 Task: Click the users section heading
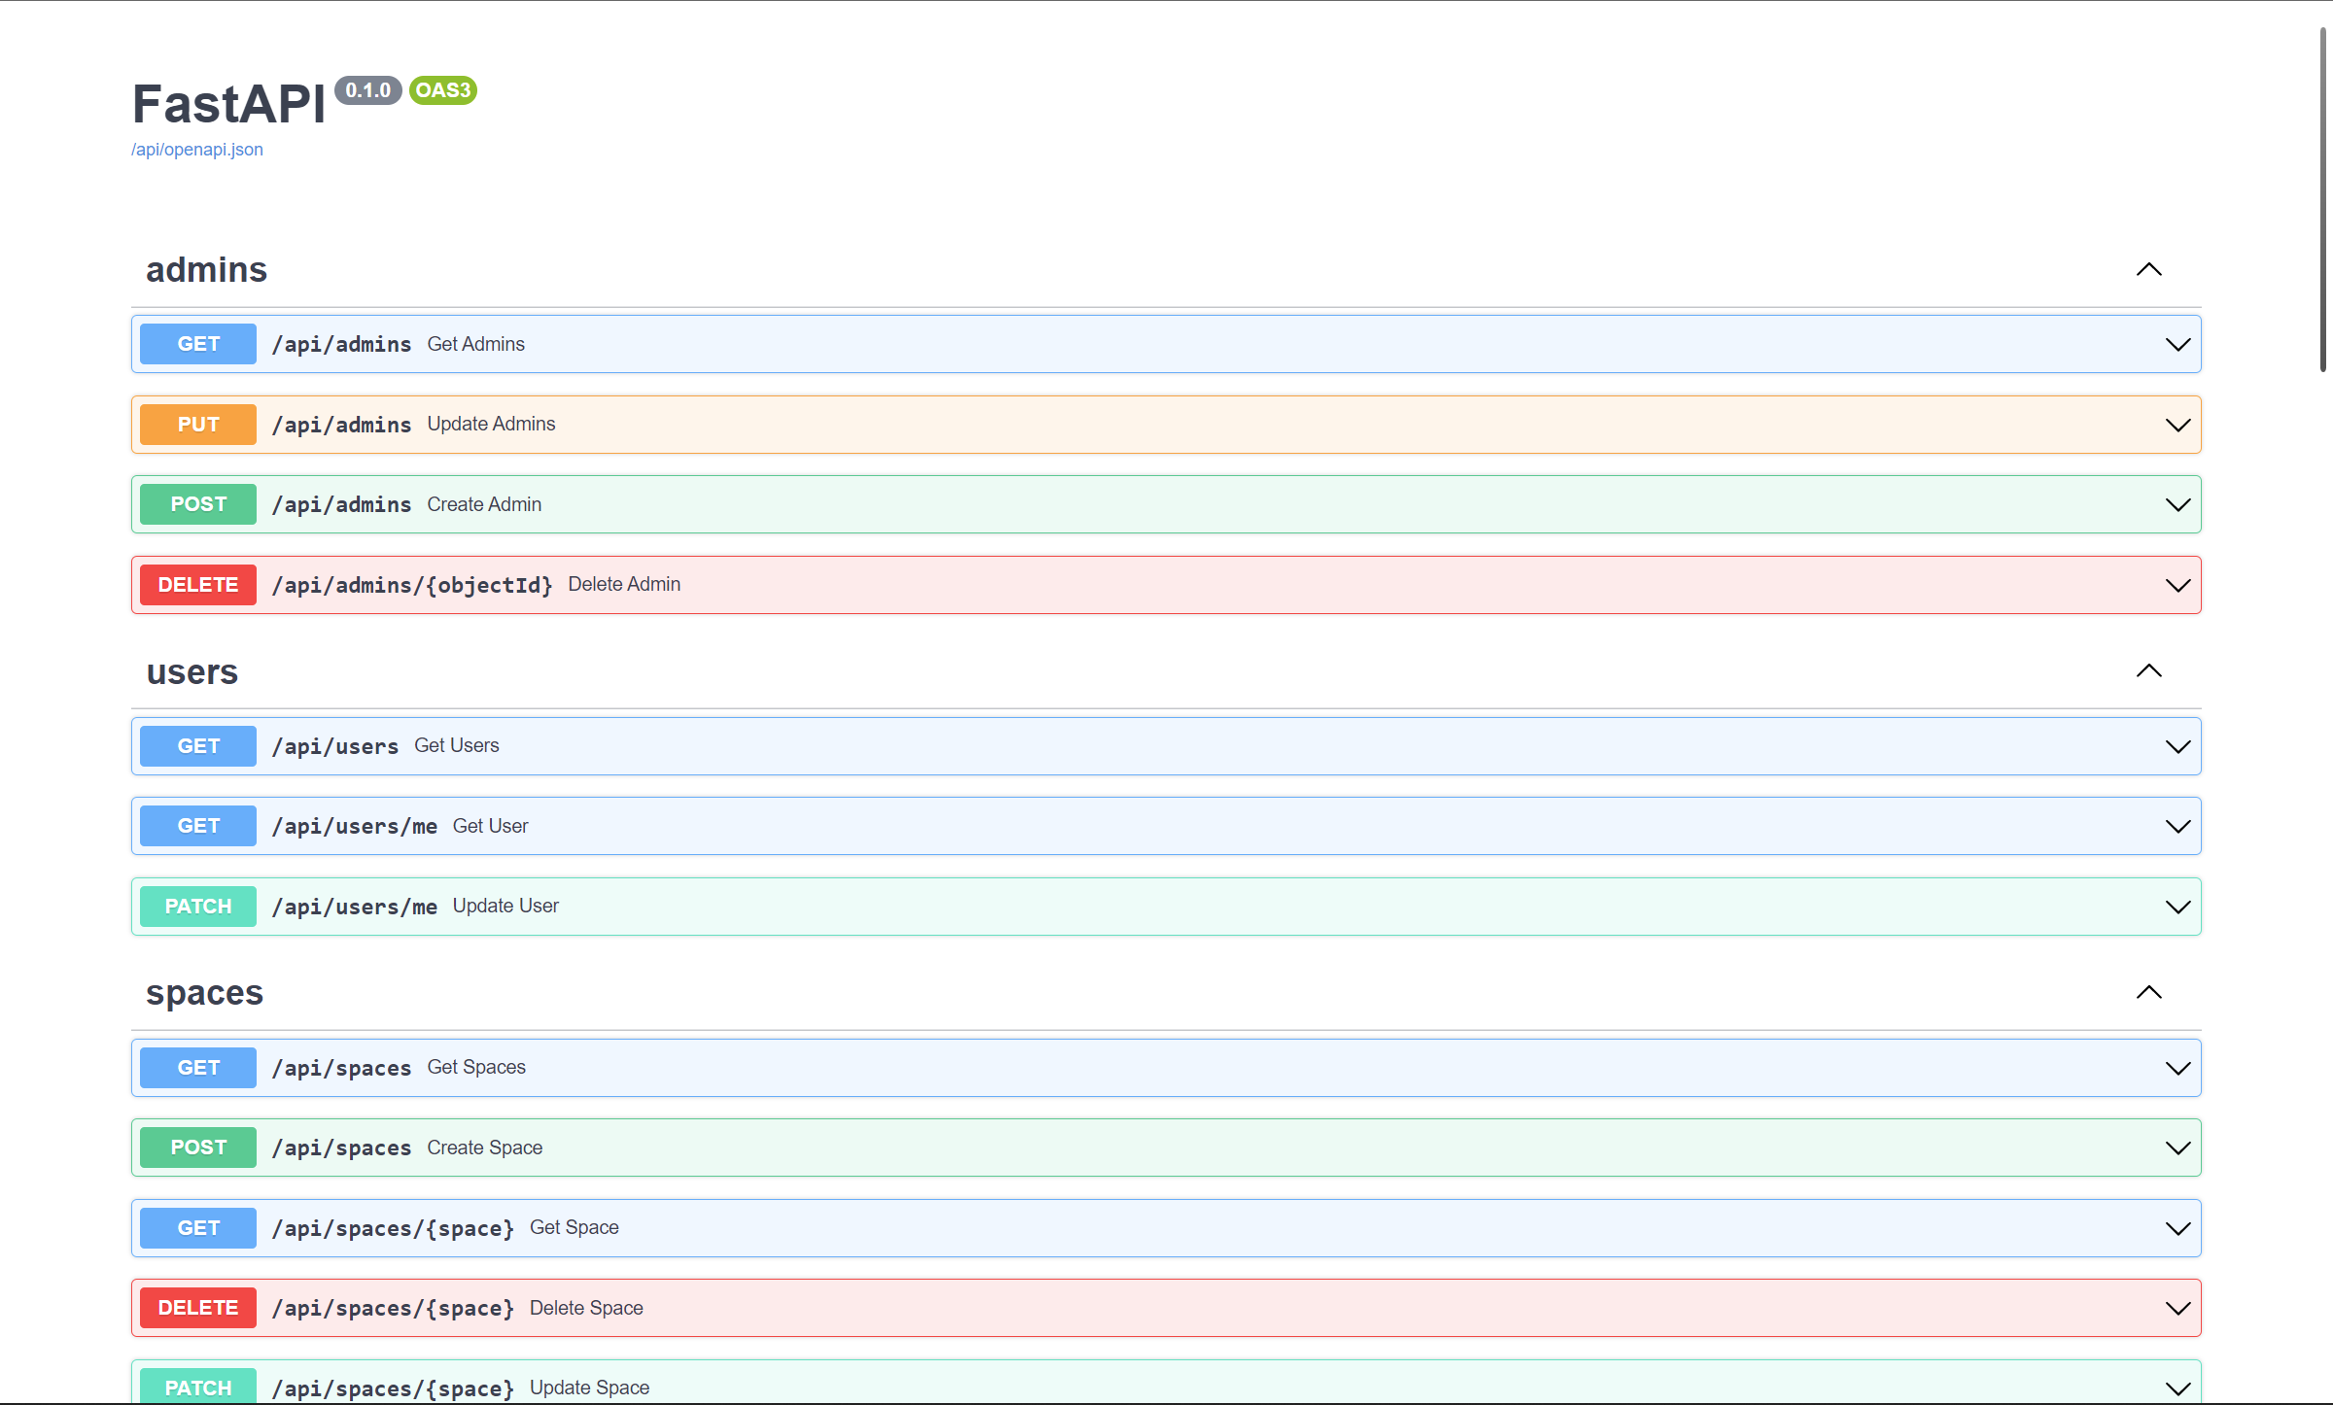(192, 672)
